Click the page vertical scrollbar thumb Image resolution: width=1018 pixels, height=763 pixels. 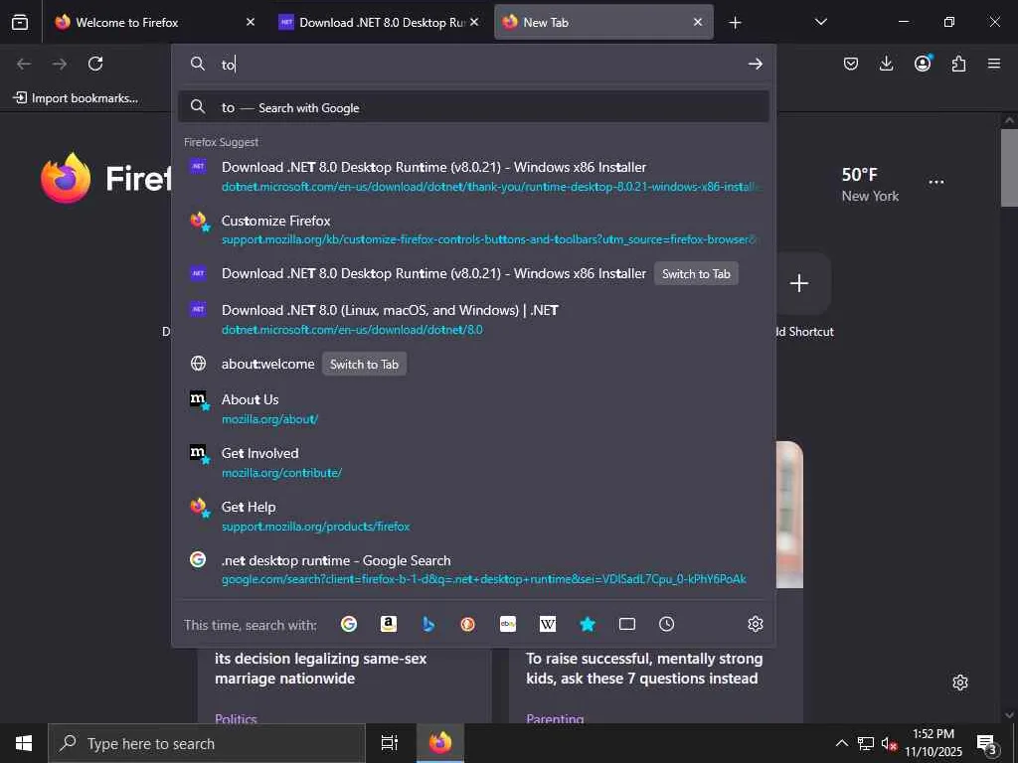click(1010, 167)
